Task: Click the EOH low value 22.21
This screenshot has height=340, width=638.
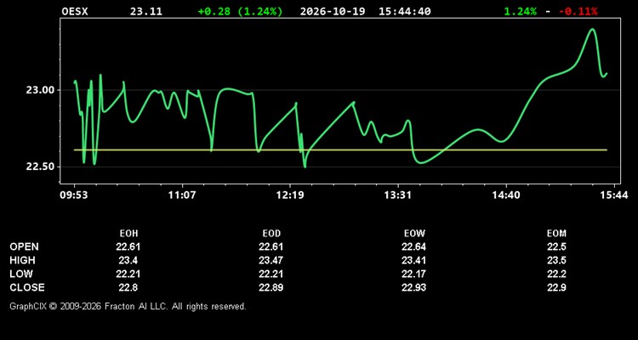Action: click(128, 274)
